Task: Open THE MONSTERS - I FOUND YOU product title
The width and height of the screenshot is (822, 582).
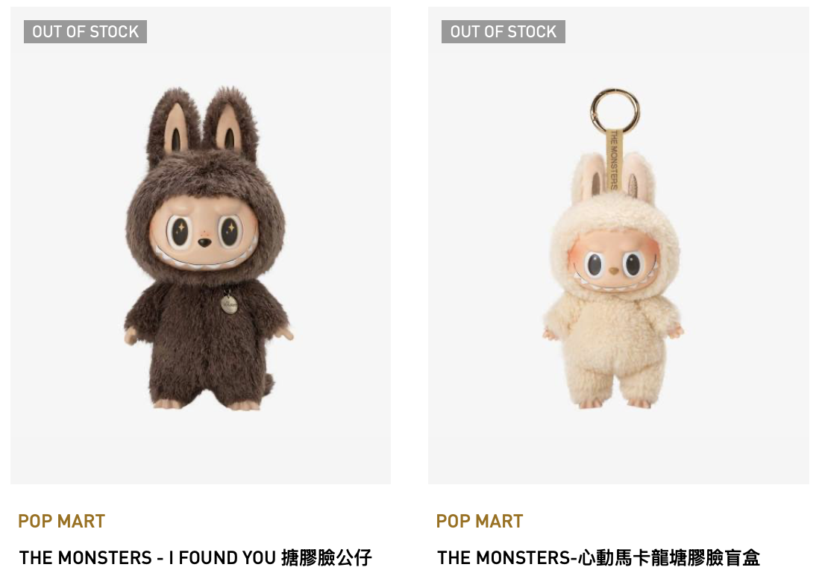Action: tap(195, 558)
